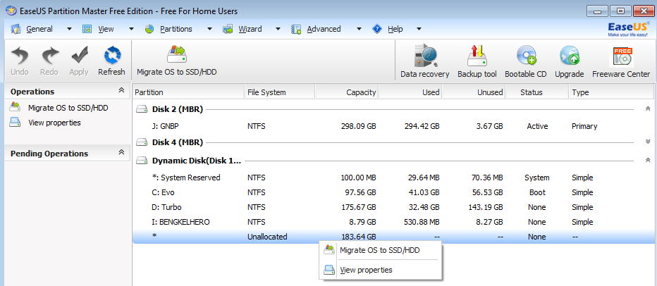Image resolution: width=657 pixels, height=286 pixels.
Task: Select the C: Evo partition row
Action: (x=164, y=192)
